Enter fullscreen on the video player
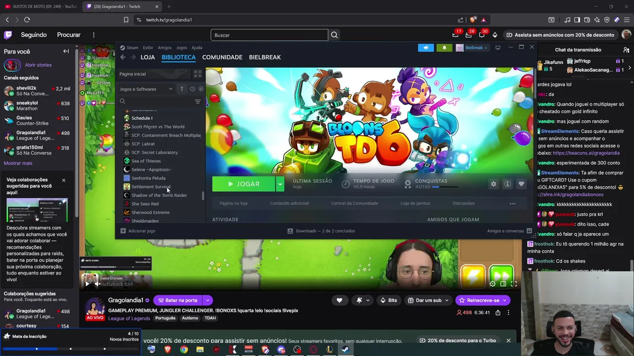The width and height of the screenshot is (634, 356). click(514, 284)
